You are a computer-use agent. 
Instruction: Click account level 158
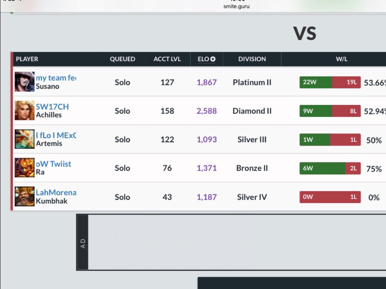pyautogui.click(x=167, y=111)
